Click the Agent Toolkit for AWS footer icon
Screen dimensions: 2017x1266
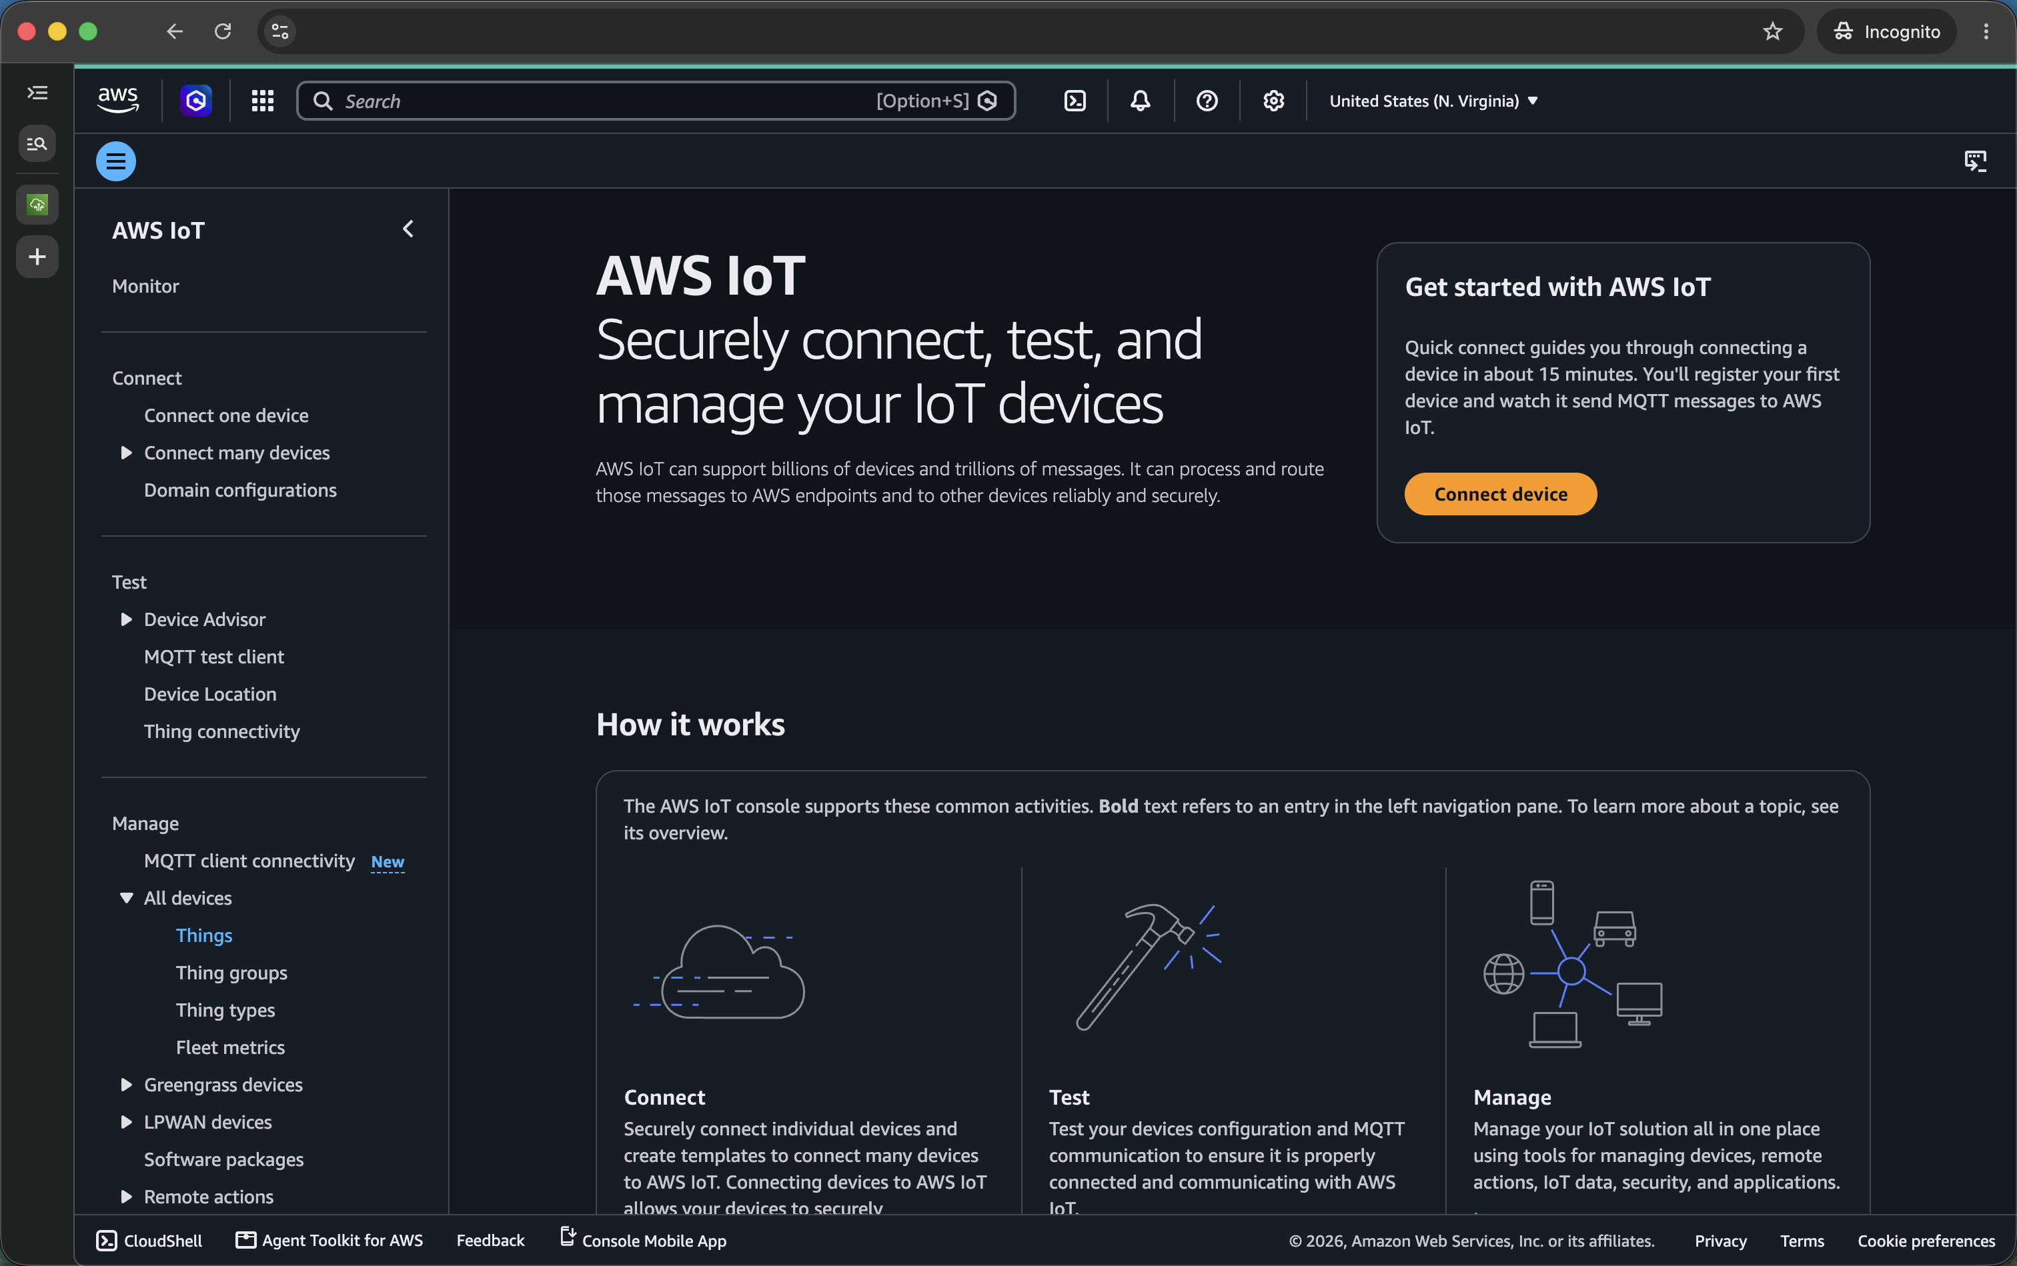click(245, 1239)
